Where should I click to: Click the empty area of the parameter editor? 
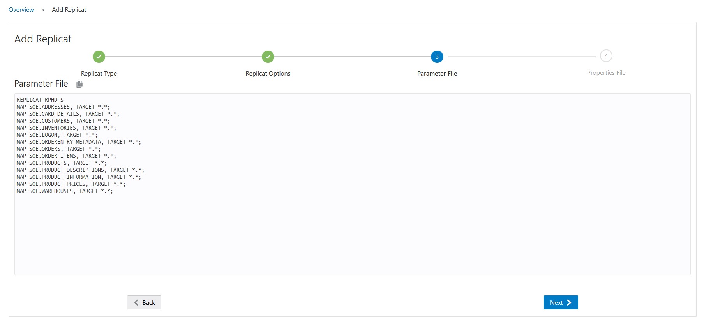pos(351,234)
